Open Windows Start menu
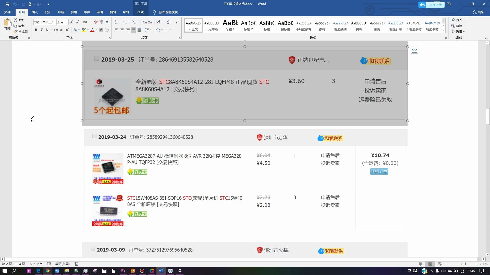The image size is (490, 275). coord(5,271)
